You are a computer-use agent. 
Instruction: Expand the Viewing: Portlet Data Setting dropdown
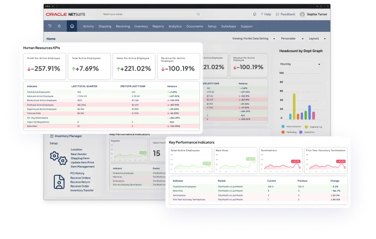click(274, 39)
